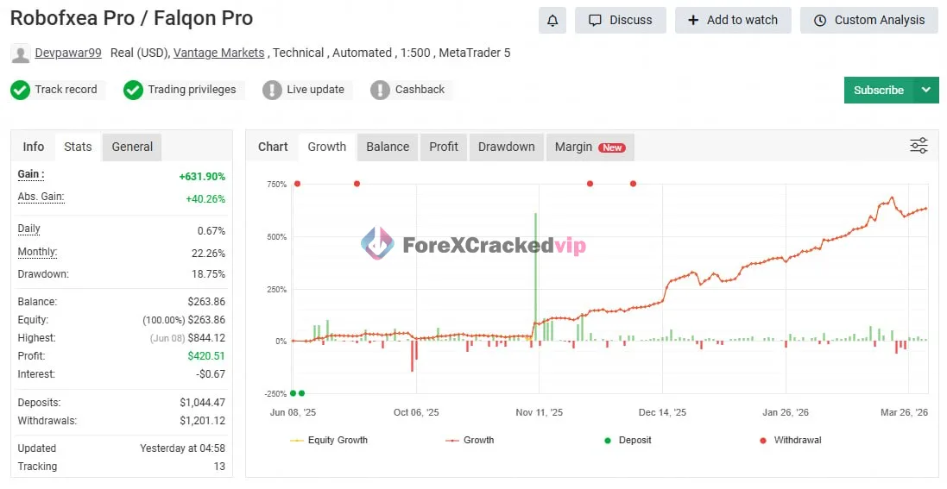Click the Live update warning icon
This screenshot has height=489, width=947.
(x=272, y=90)
